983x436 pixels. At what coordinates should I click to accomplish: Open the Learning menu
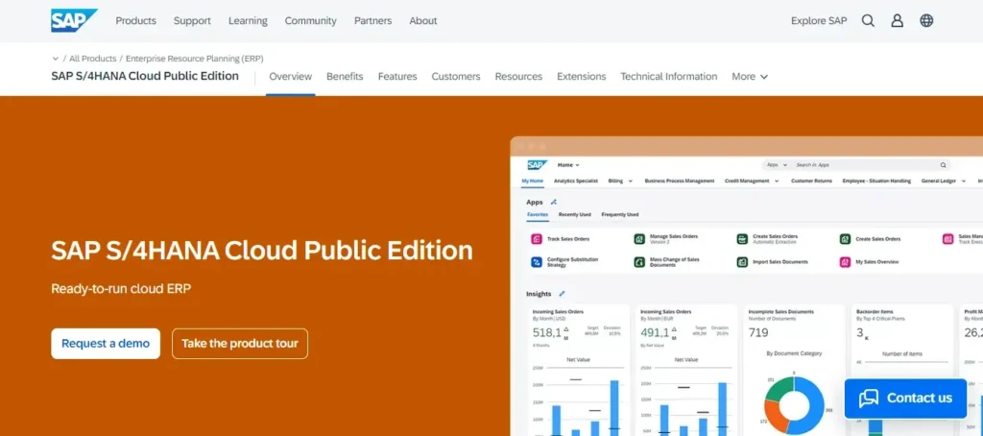tap(248, 21)
